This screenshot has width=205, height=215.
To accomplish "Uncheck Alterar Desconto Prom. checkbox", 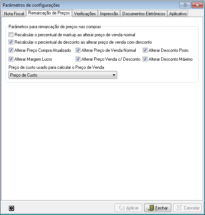I will point(145,50).
